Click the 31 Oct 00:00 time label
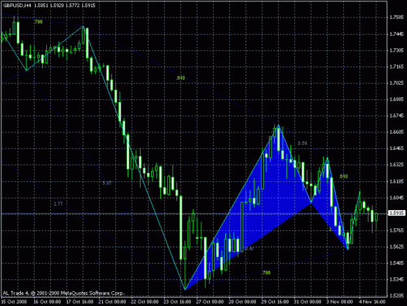This screenshot has height=306, width=407. tap(307, 302)
